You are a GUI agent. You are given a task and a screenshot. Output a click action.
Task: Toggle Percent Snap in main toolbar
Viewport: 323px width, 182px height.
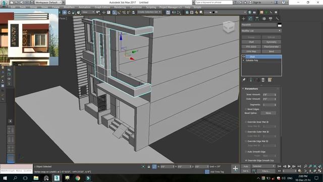[124, 12]
